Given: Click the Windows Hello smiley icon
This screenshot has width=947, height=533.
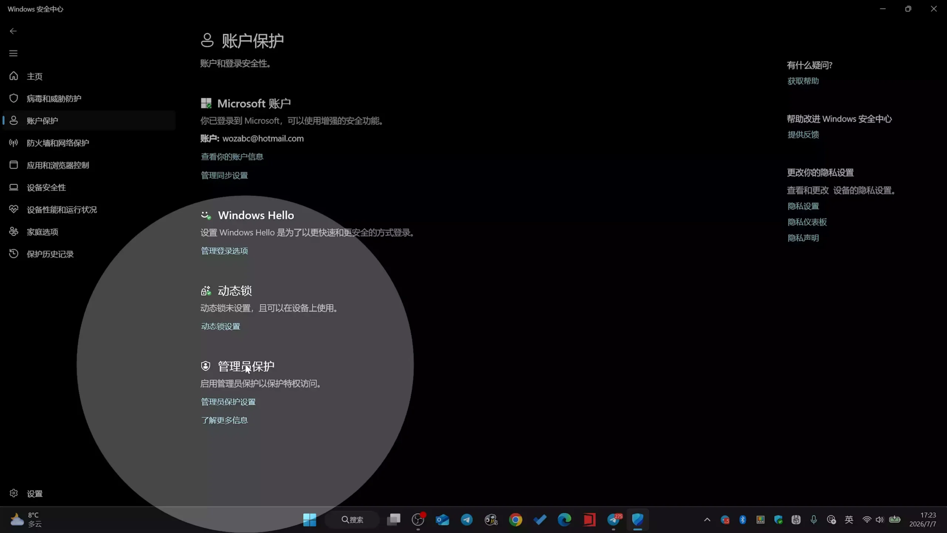Looking at the screenshot, I should tap(206, 215).
